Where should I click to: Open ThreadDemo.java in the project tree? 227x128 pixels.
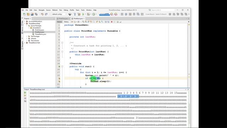click(x=40, y=34)
